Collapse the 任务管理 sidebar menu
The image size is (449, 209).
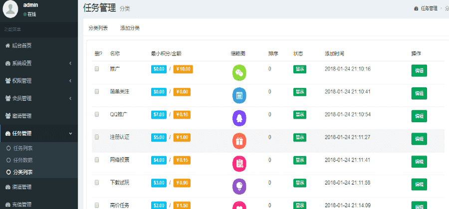point(38,134)
